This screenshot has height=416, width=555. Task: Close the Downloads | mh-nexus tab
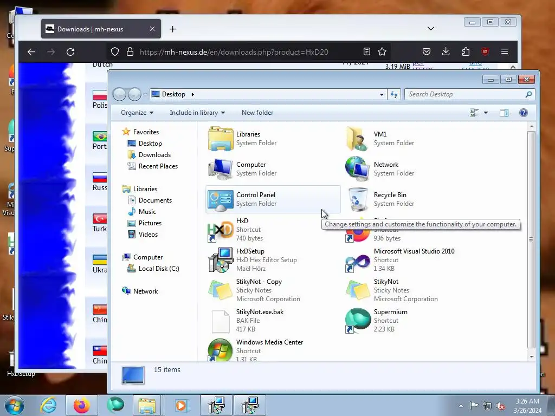152,29
